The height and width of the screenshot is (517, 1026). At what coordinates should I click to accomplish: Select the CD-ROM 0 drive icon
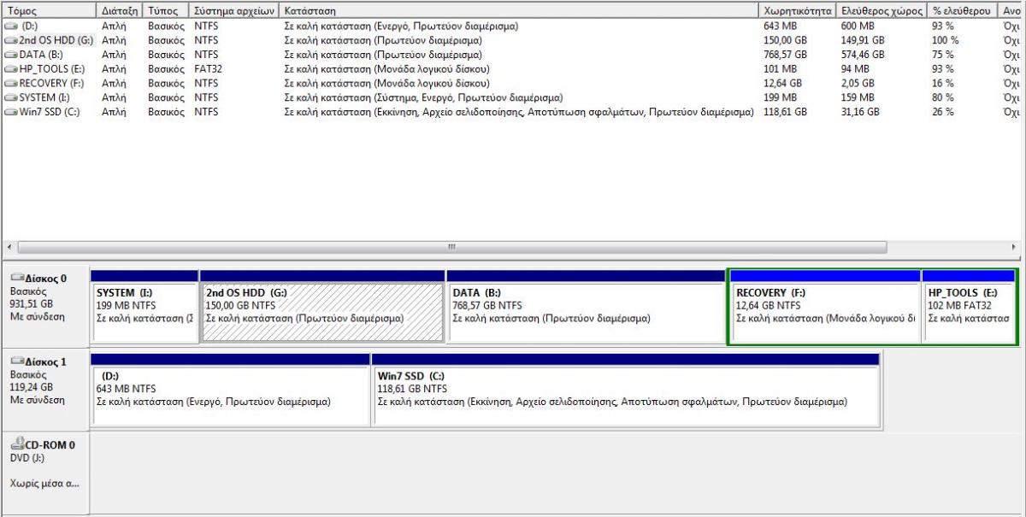[17, 443]
